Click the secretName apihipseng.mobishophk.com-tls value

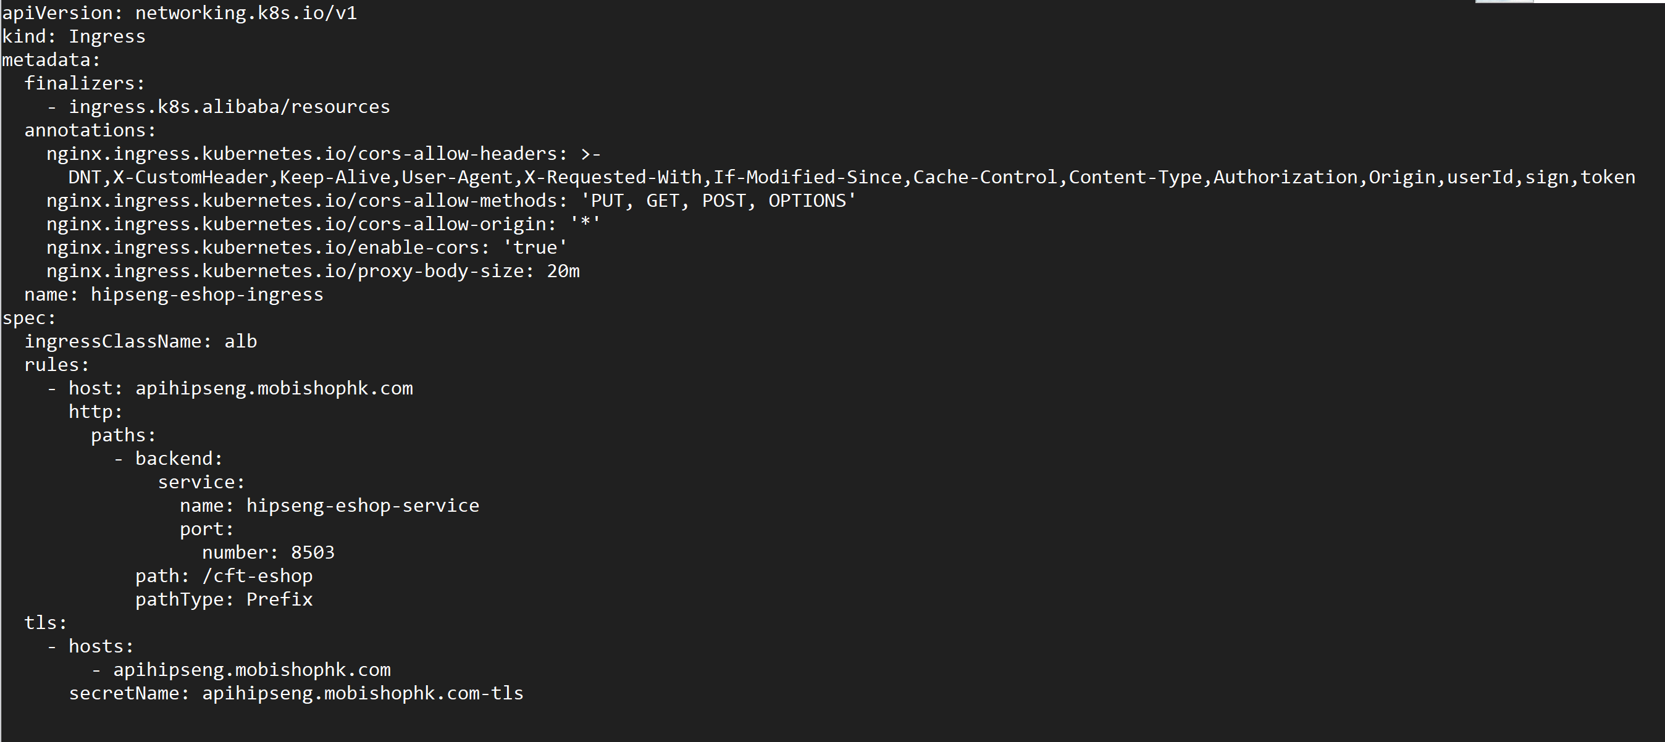[363, 693]
